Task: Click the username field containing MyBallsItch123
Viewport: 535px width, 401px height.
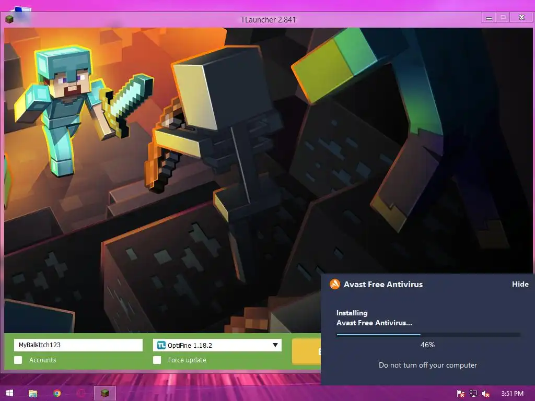Action: pyautogui.click(x=78, y=345)
